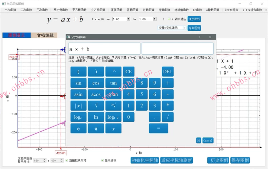
Task: Click the formula input field 'a x + b'
Action: (104, 49)
